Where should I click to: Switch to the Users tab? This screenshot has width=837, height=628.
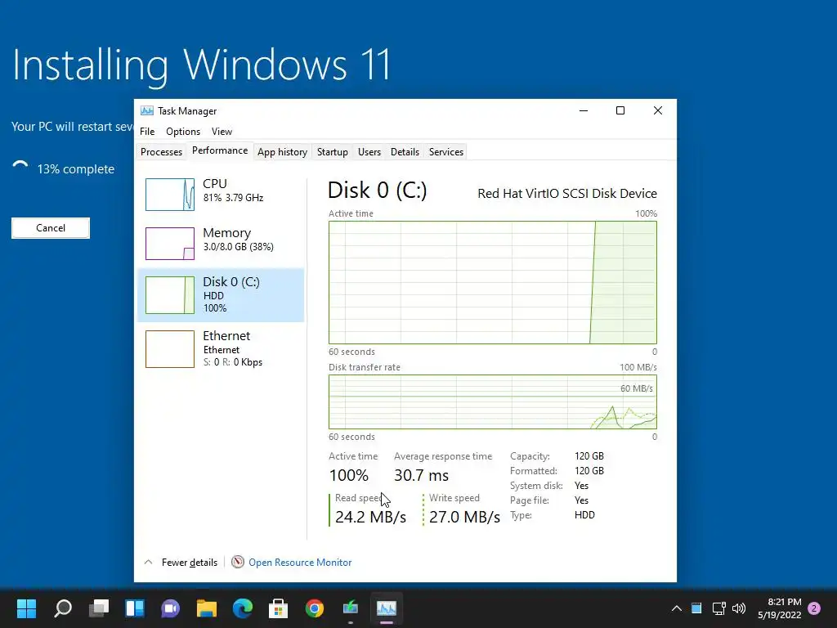coord(369,151)
